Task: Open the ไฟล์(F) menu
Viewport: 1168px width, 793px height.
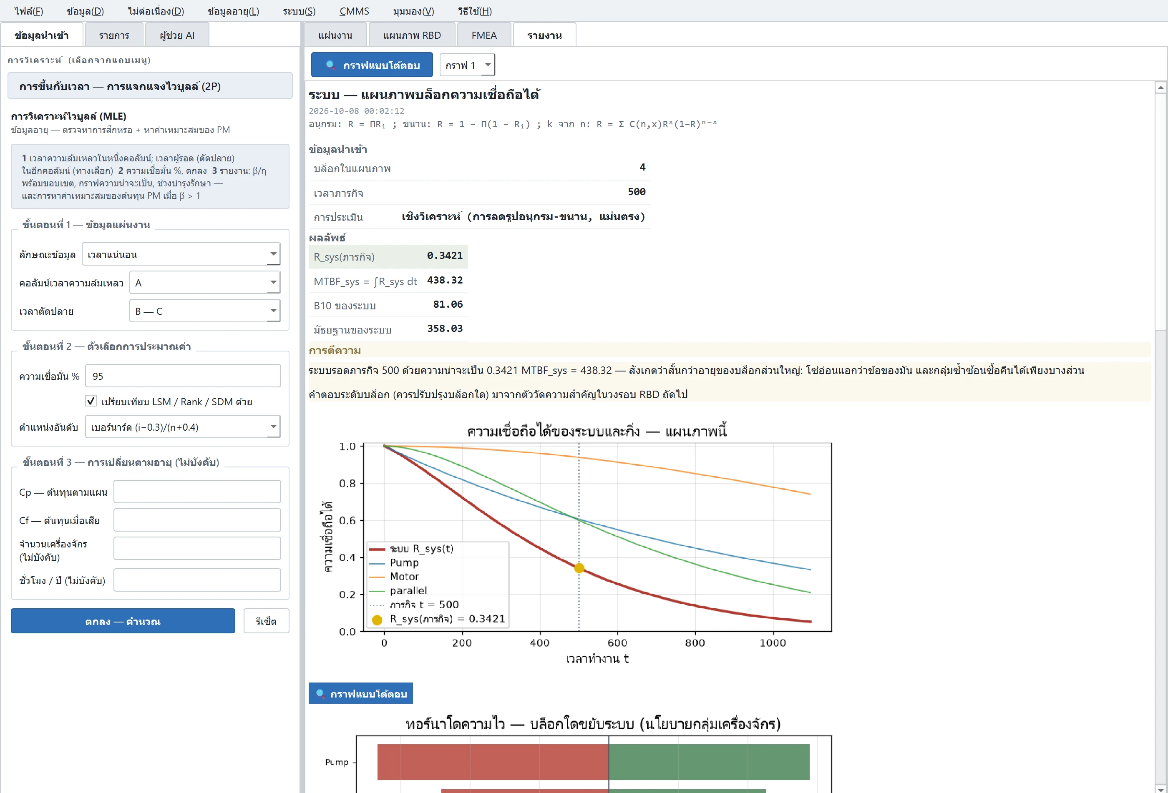Action: 29,10
